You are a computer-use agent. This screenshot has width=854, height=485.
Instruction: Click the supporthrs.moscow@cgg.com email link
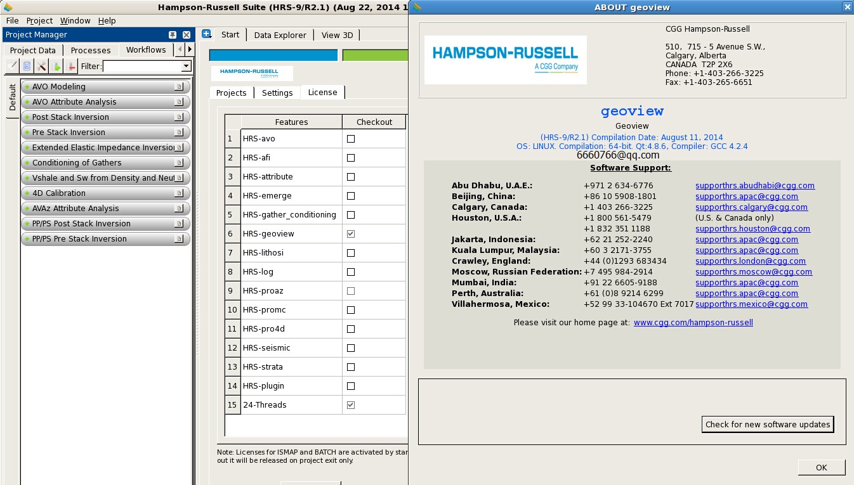pos(754,271)
